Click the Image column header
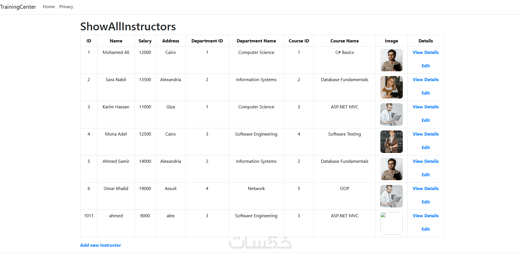 point(391,41)
